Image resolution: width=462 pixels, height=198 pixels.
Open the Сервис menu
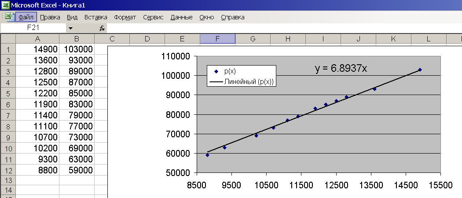coord(153,17)
